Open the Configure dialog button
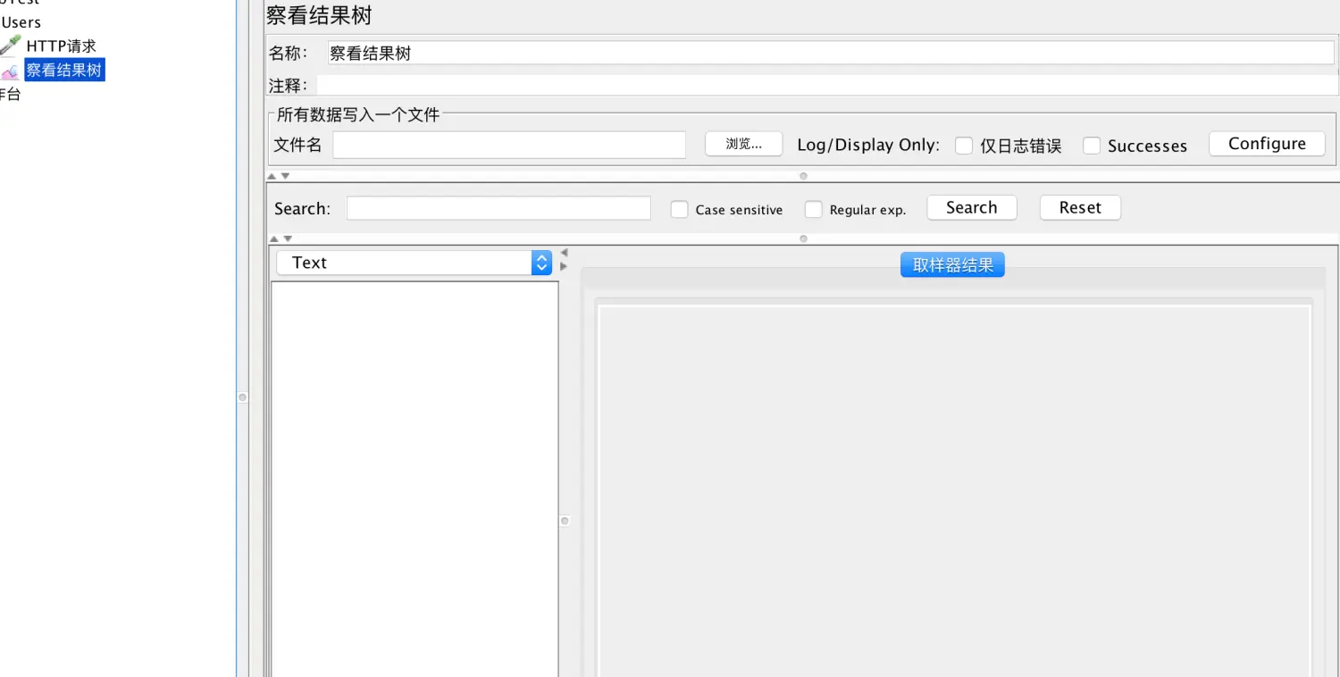 (1267, 144)
